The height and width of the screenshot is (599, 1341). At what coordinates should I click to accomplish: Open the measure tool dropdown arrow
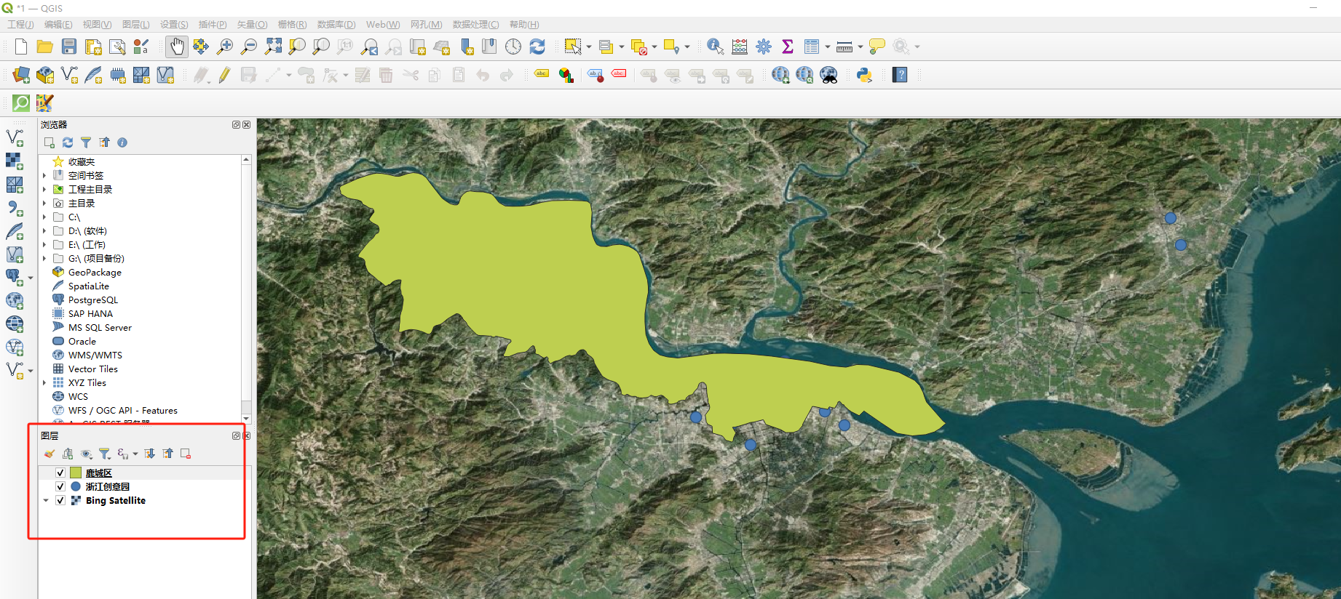tap(860, 47)
